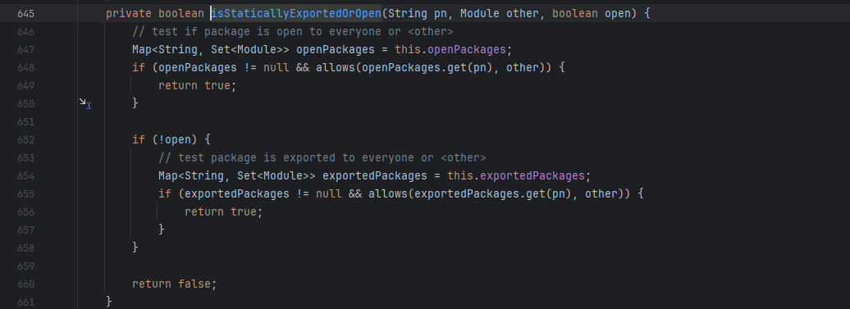Click the purple exportedPackages field reference
The width and height of the screenshot is (850, 309).
point(532,176)
